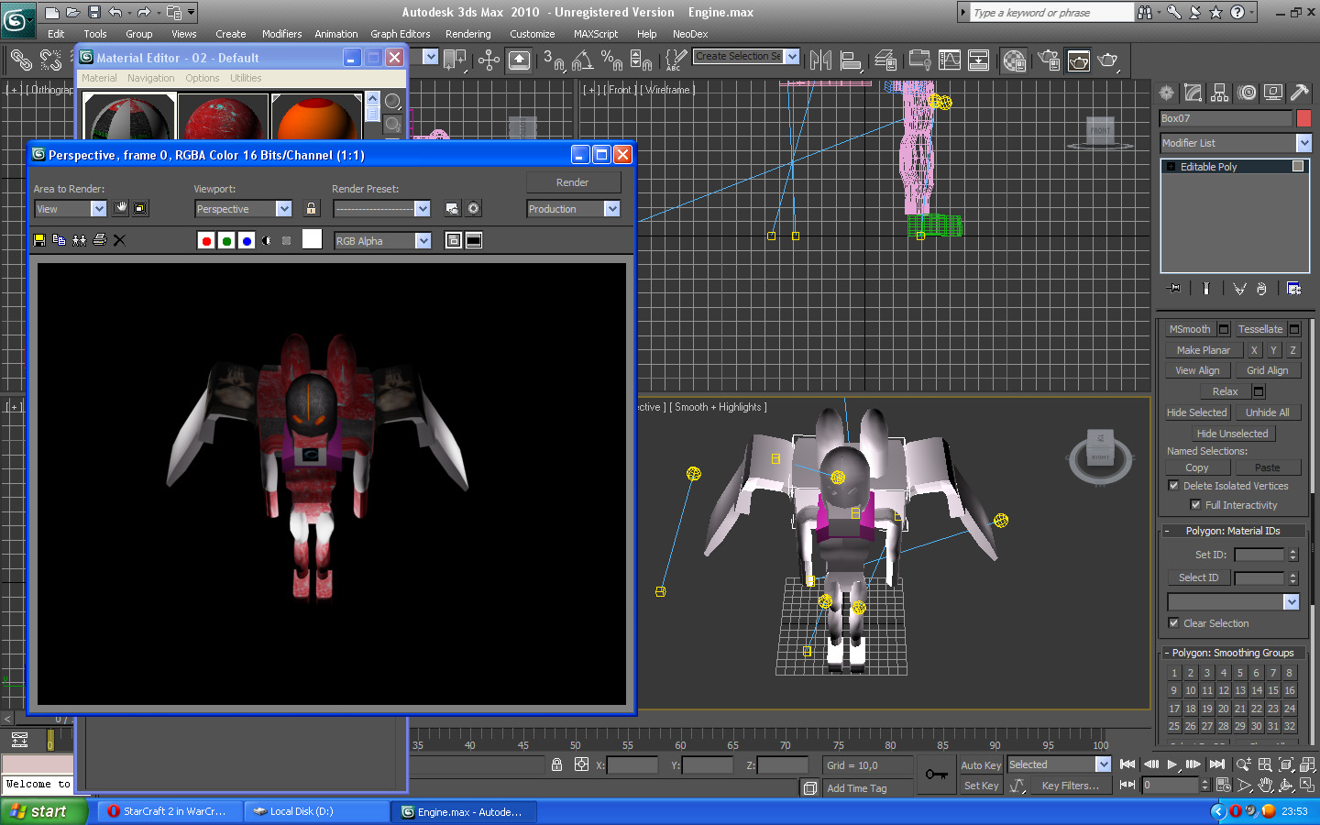Click the current frame number field

pos(1171,786)
